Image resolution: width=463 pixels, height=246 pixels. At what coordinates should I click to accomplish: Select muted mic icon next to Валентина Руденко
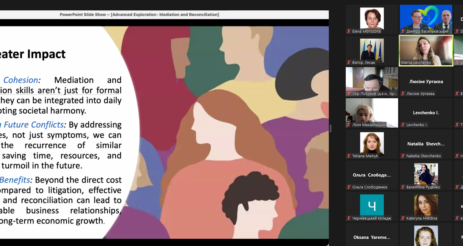click(x=403, y=187)
